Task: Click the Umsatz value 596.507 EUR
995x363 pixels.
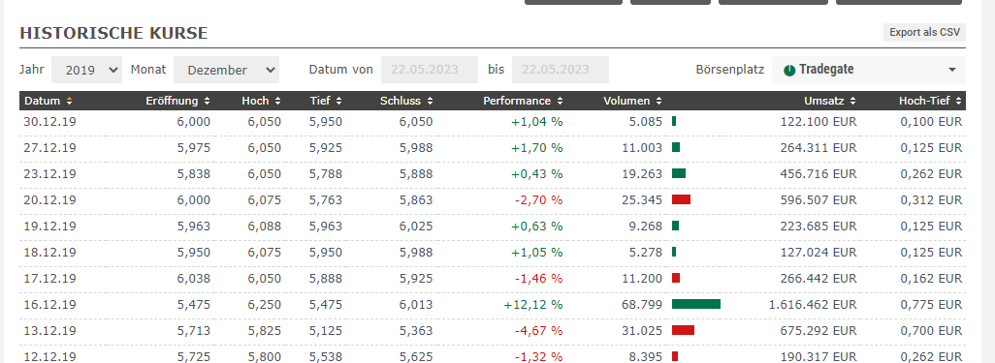Action: pos(818,199)
